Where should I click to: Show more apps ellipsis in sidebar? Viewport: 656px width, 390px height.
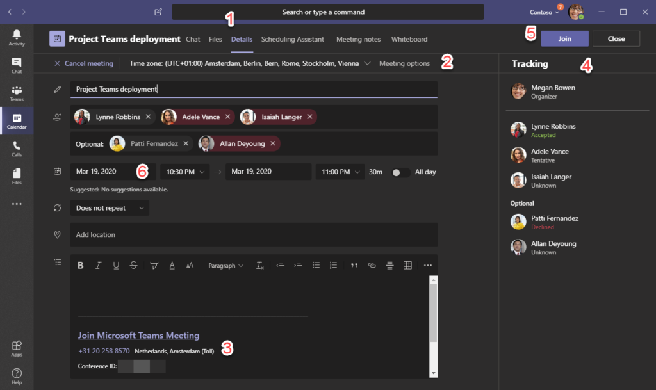[x=17, y=204]
